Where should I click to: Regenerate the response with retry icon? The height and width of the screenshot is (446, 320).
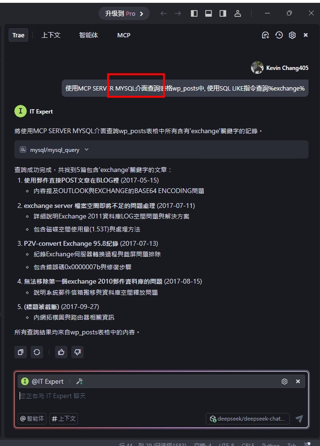click(x=37, y=352)
